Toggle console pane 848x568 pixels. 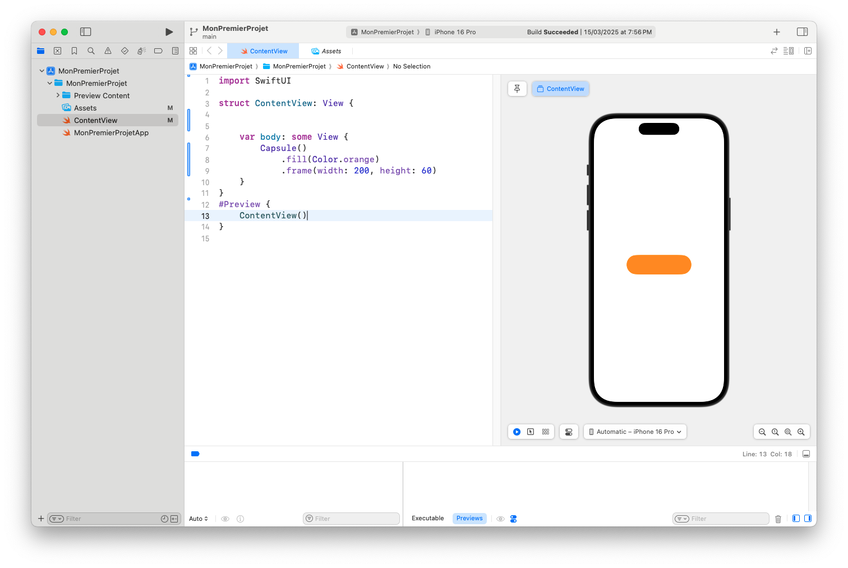[x=808, y=519]
